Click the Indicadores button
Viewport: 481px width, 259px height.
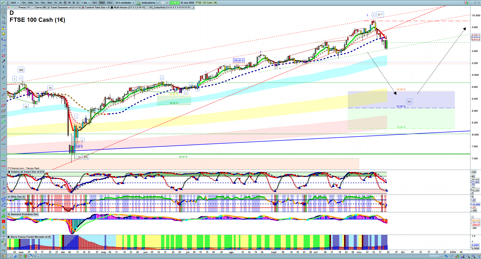pos(148,3)
